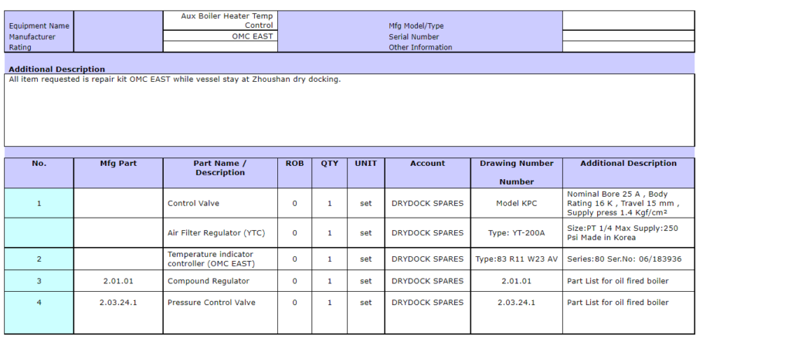
Task: Click the QTY column header
Action: tap(330, 164)
